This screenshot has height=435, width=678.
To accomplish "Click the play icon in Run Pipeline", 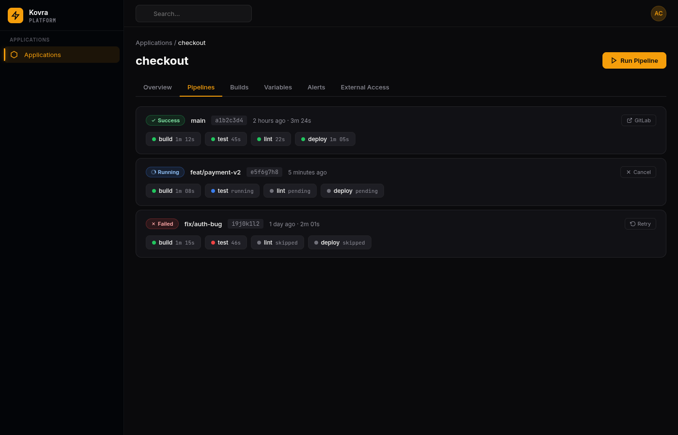I will pyautogui.click(x=614, y=60).
